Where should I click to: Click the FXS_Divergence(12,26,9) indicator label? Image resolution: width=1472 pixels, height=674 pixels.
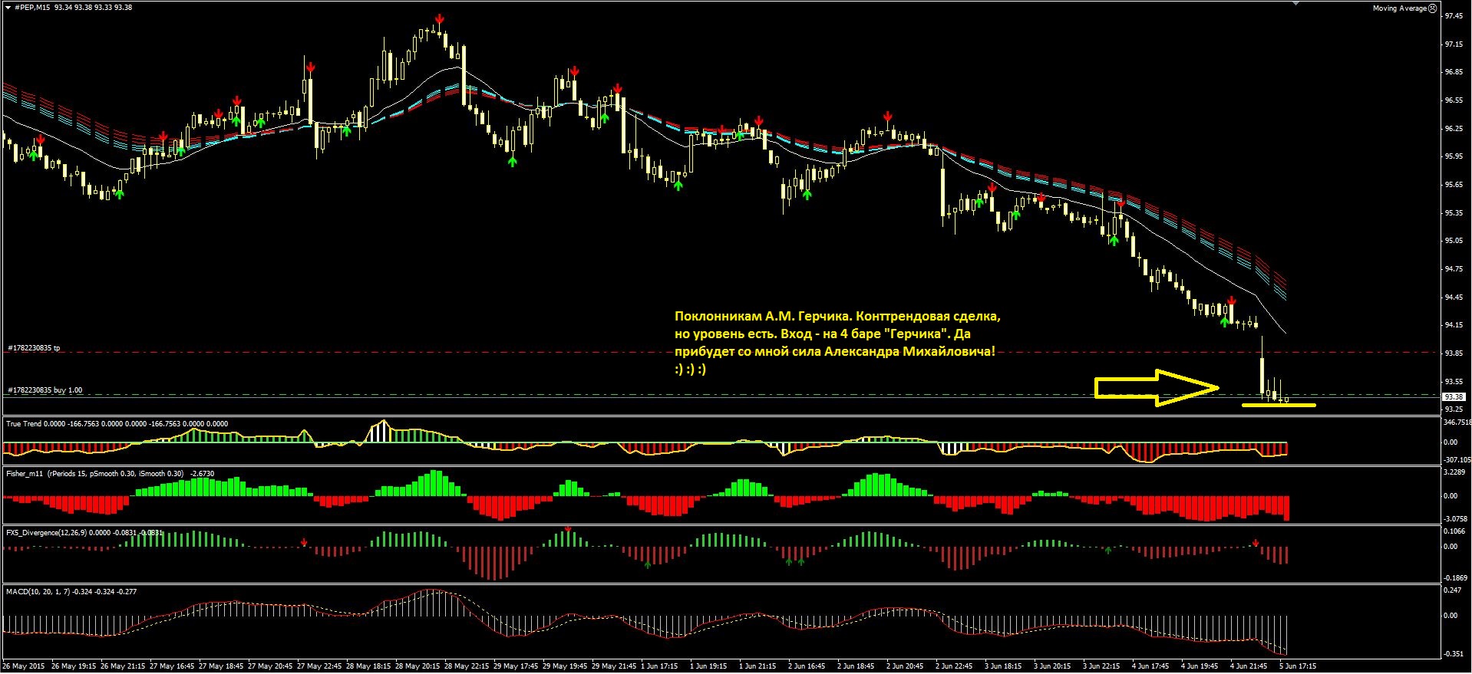pyautogui.click(x=46, y=531)
